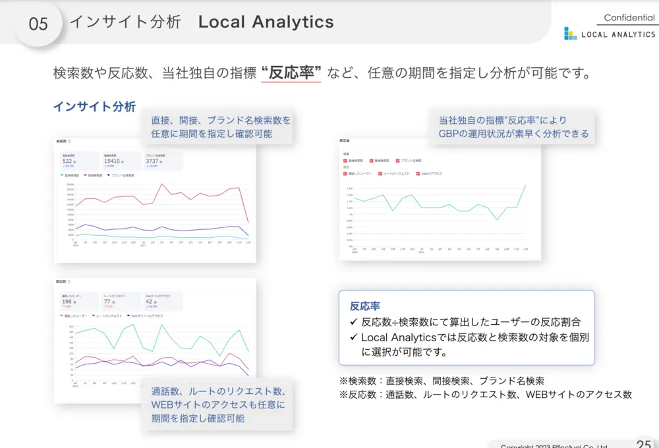This screenshot has width=659, height=448.
Task: Click the first checkmark bullet in 反応率 box
Action: pyautogui.click(x=354, y=322)
